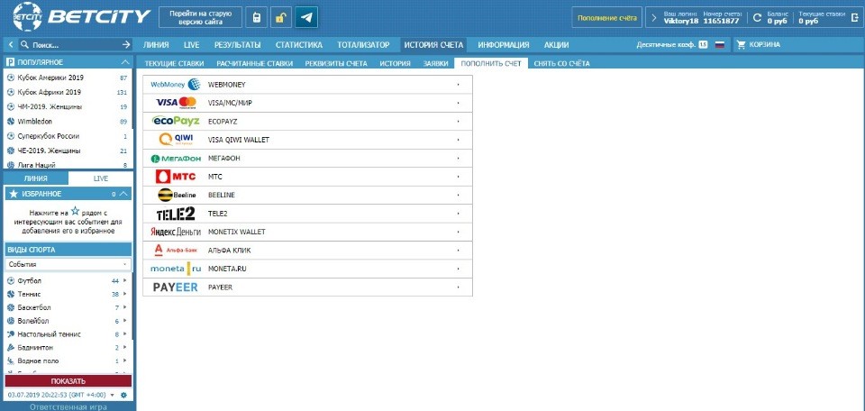Open Wimbledon popular link
865x411 pixels.
pos(35,122)
